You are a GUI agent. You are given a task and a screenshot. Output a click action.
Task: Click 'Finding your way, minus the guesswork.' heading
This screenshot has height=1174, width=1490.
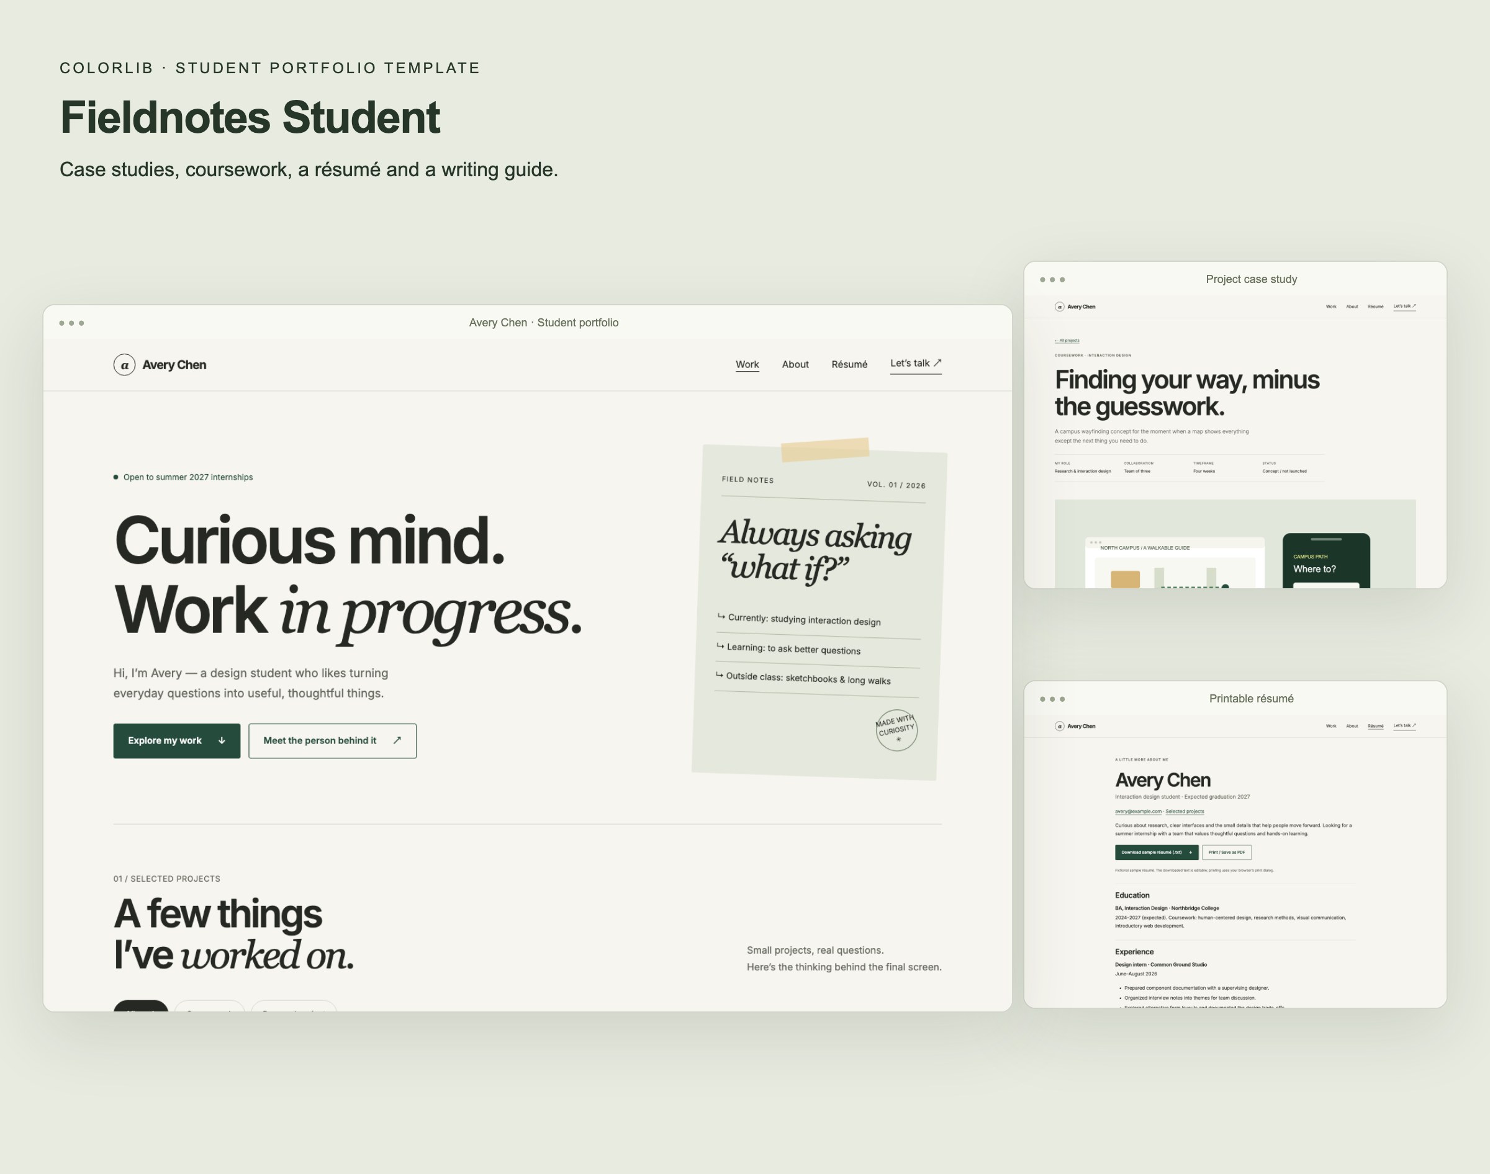pos(1187,393)
